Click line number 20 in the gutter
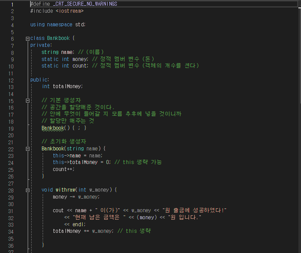 point(11,135)
